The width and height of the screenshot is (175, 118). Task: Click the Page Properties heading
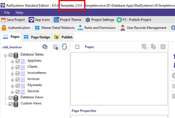(x=84, y=111)
